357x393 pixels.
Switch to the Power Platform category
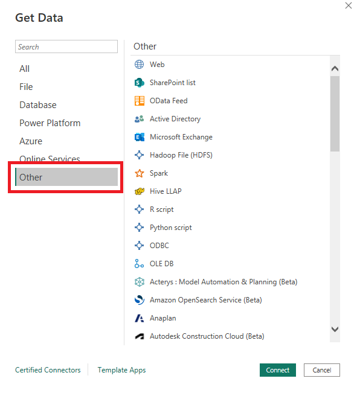click(x=50, y=123)
